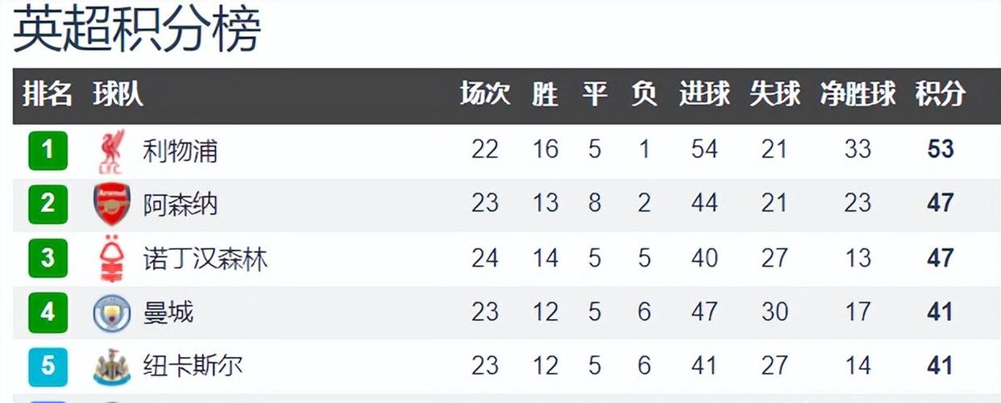Screen dimensions: 1001x403
Task: Click the 排名 column header
Action: [48, 95]
